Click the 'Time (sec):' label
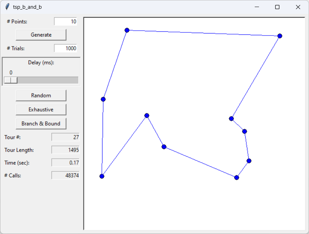 [17, 163]
